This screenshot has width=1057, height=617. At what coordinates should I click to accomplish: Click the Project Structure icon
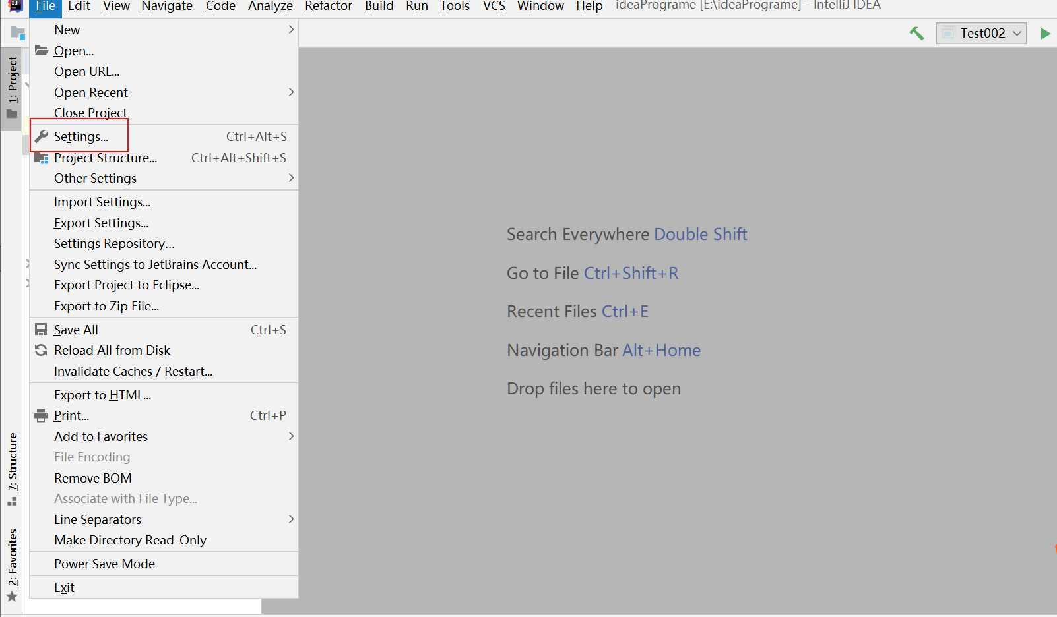(x=41, y=158)
